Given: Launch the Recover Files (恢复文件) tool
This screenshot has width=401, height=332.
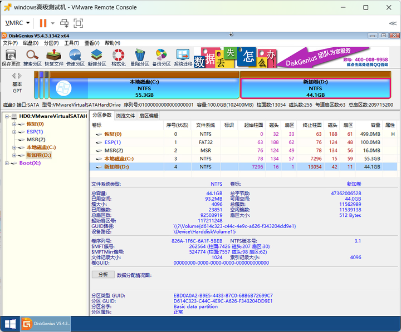Looking at the screenshot, I should [54, 58].
